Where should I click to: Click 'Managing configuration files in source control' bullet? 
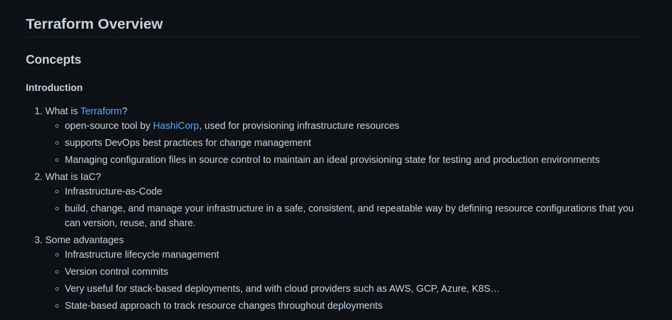(332, 160)
